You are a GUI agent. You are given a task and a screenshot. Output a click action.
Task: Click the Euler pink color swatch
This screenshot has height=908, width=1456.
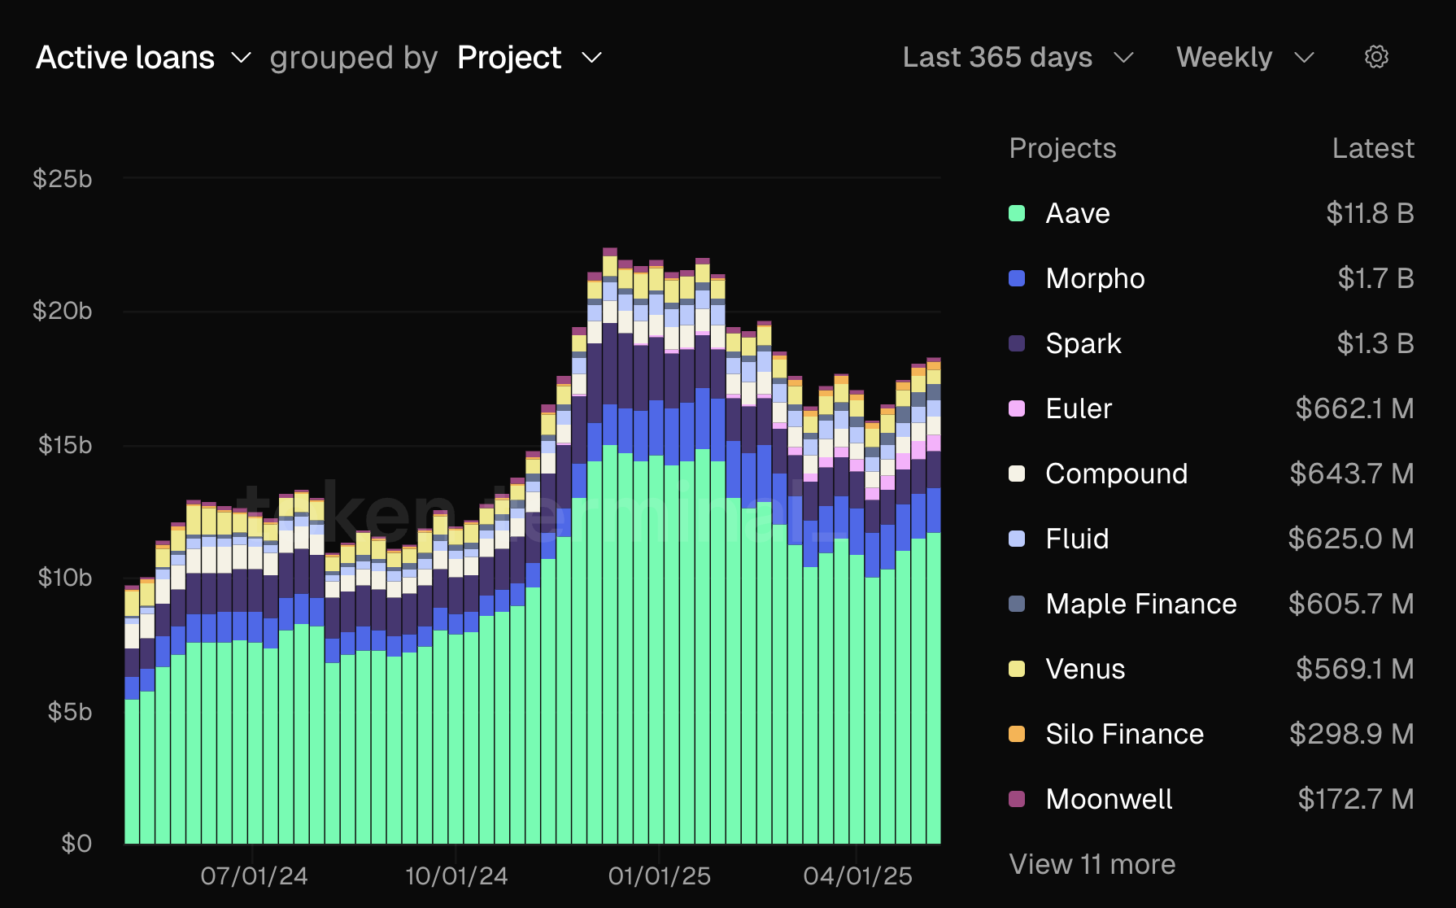[x=1017, y=408]
